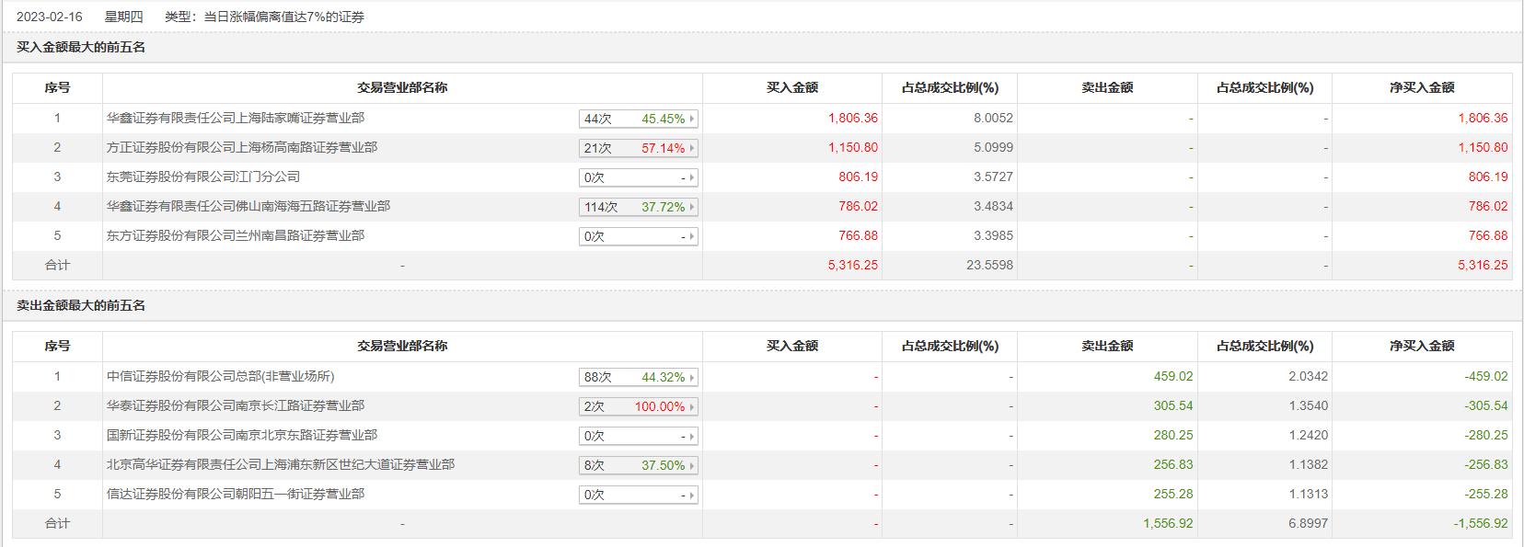This screenshot has height=547, width=1524.
Task: Open 华鑫证券有限责任公司上海陆家嘴证券营业部 link
Action: [236, 118]
